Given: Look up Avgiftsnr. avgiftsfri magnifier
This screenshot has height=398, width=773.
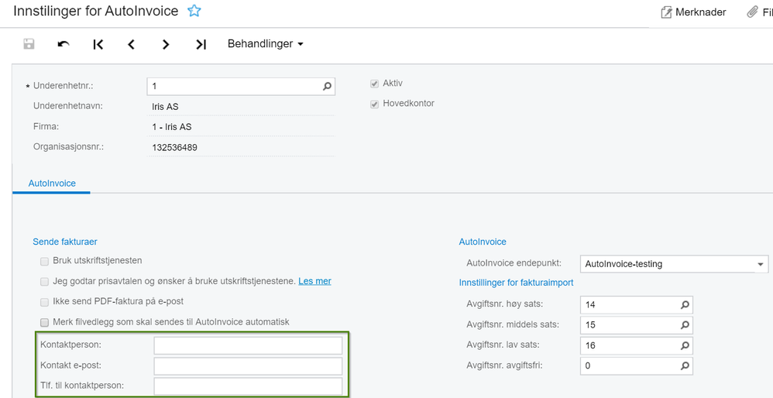Looking at the screenshot, I should [x=685, y=366].
